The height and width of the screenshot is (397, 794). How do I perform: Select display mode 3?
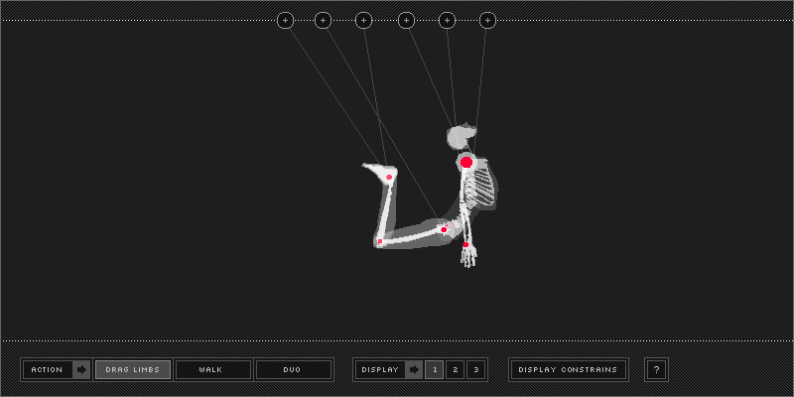pos(476,369)
